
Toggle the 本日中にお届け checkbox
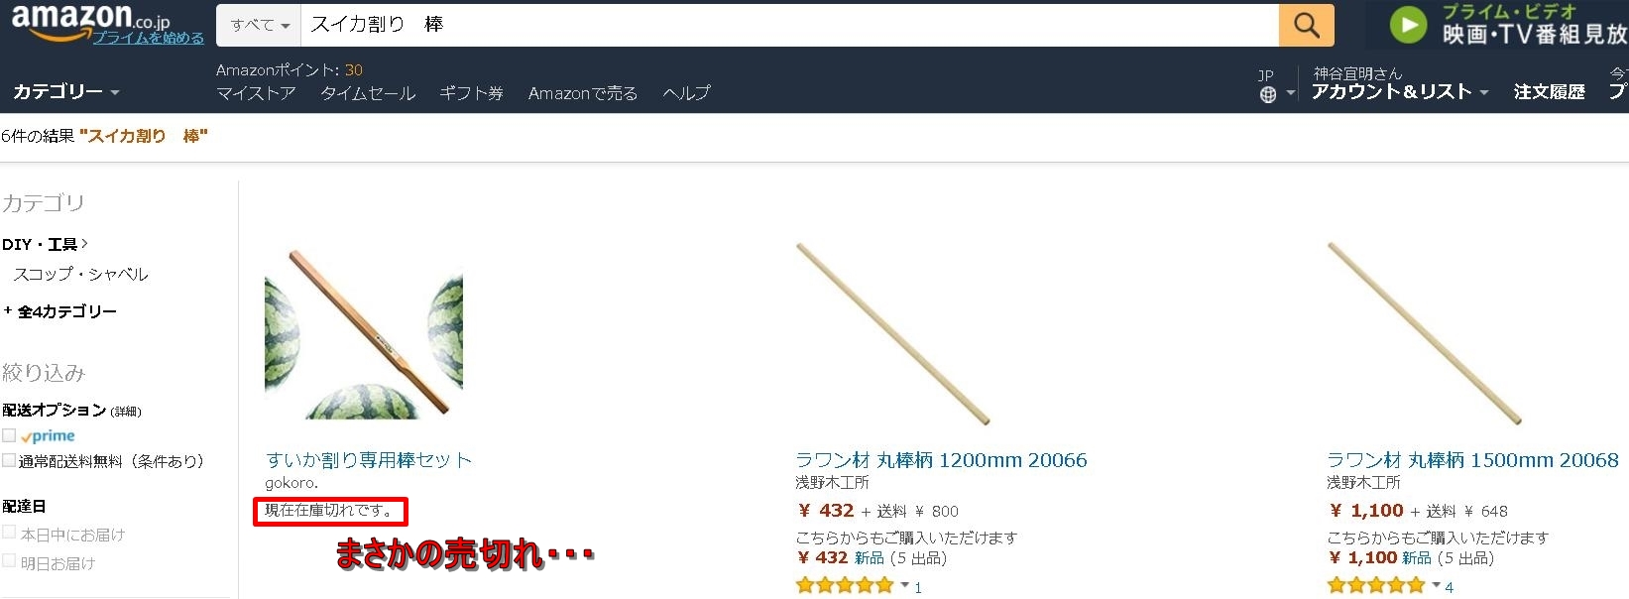point(9,533)
